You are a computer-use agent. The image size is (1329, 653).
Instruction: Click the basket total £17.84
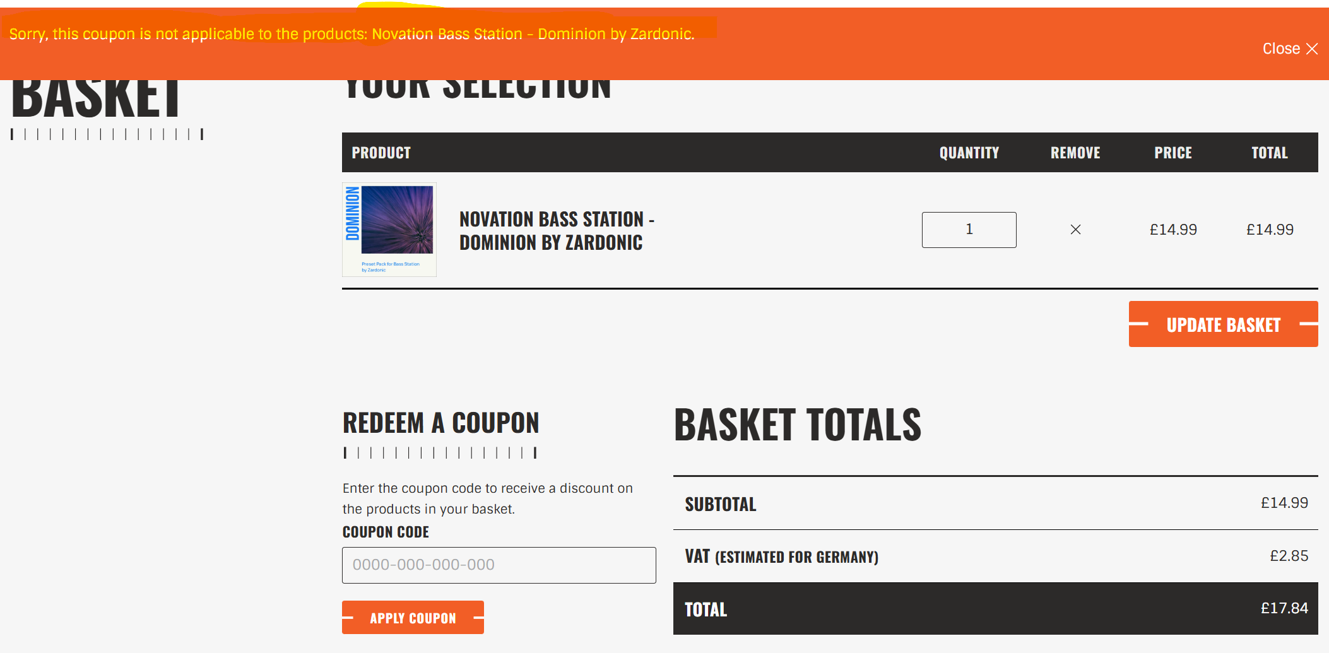[x=1284, y=608]
